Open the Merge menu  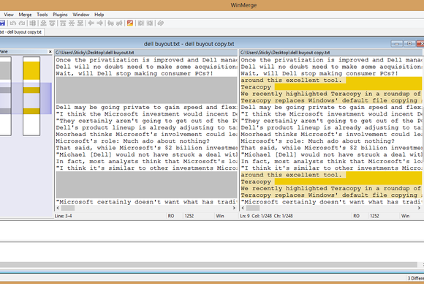click(x=25, y=15)
